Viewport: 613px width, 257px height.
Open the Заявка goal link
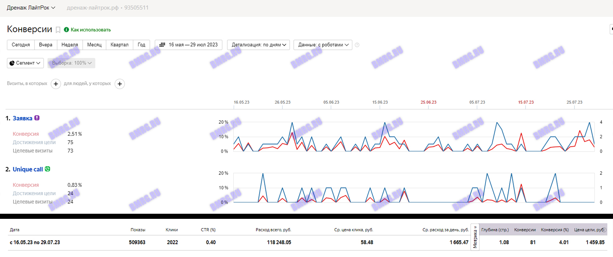pyautogui.click(x=23, y=119)
